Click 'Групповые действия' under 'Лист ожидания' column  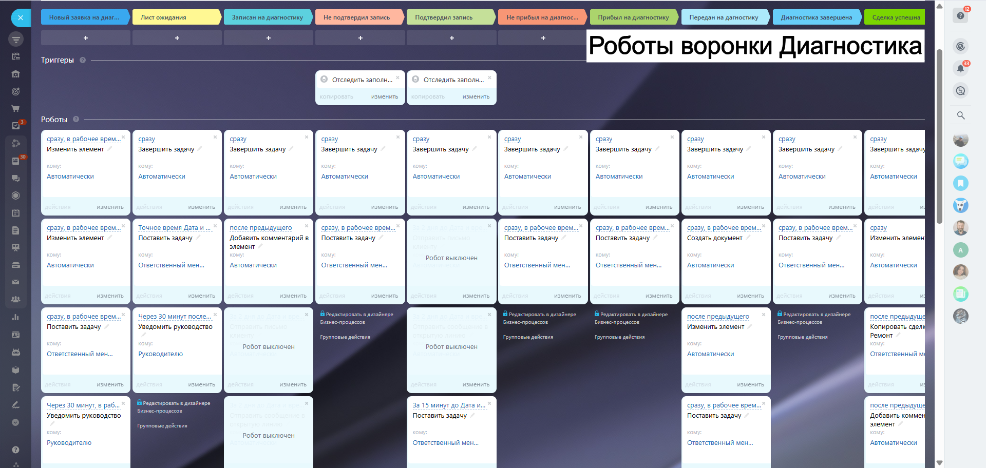click(162, 426)
